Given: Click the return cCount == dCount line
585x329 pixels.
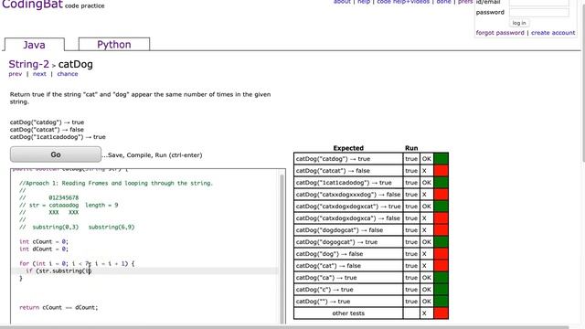Looking at the screenshot, I should click(x=58, y=307).
